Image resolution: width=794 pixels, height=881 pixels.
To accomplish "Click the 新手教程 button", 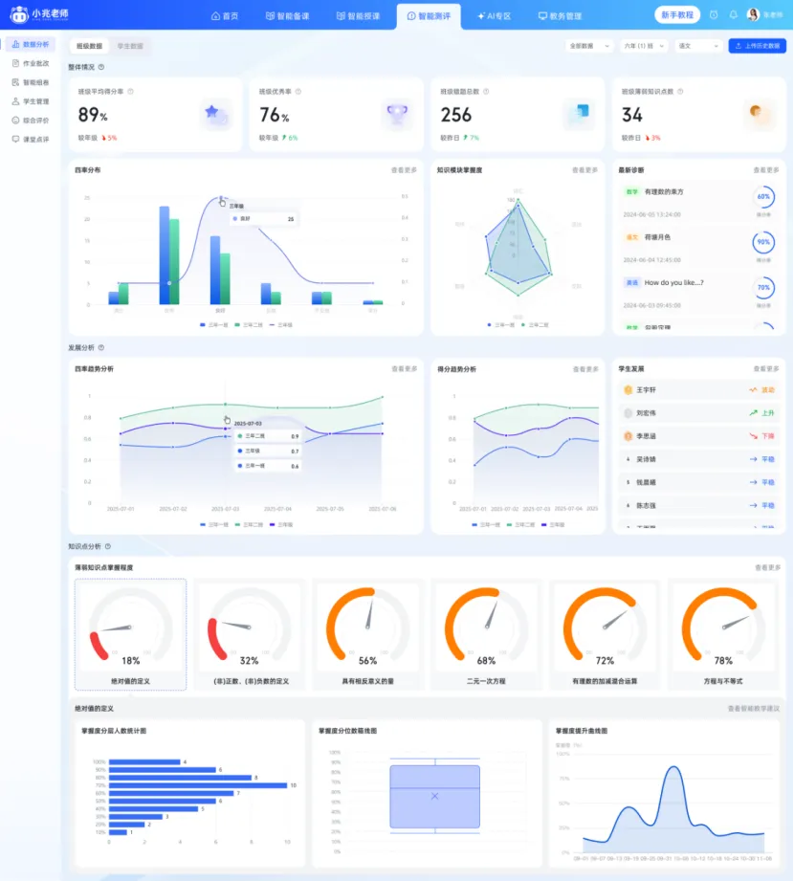I will coord(677,15).
